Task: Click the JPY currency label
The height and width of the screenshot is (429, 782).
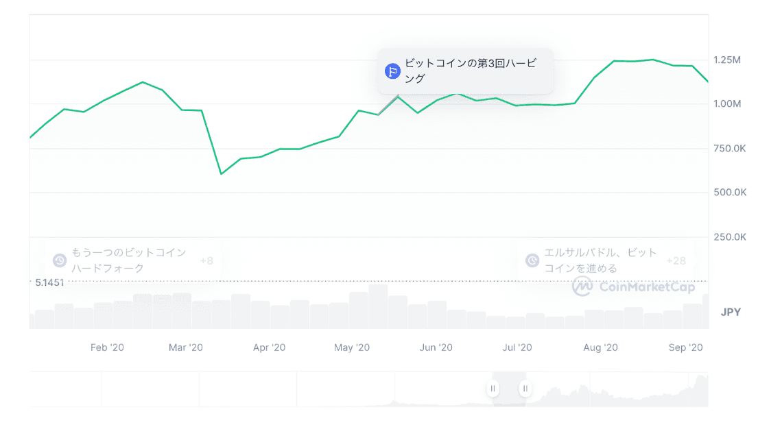Action: click(731, 312)
